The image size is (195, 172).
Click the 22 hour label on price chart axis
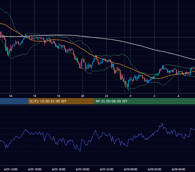coord(106,96)
